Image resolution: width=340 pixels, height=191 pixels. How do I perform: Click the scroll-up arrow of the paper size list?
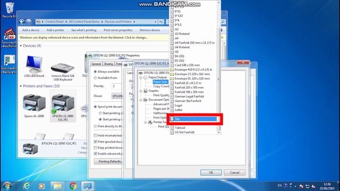[219, 3]
